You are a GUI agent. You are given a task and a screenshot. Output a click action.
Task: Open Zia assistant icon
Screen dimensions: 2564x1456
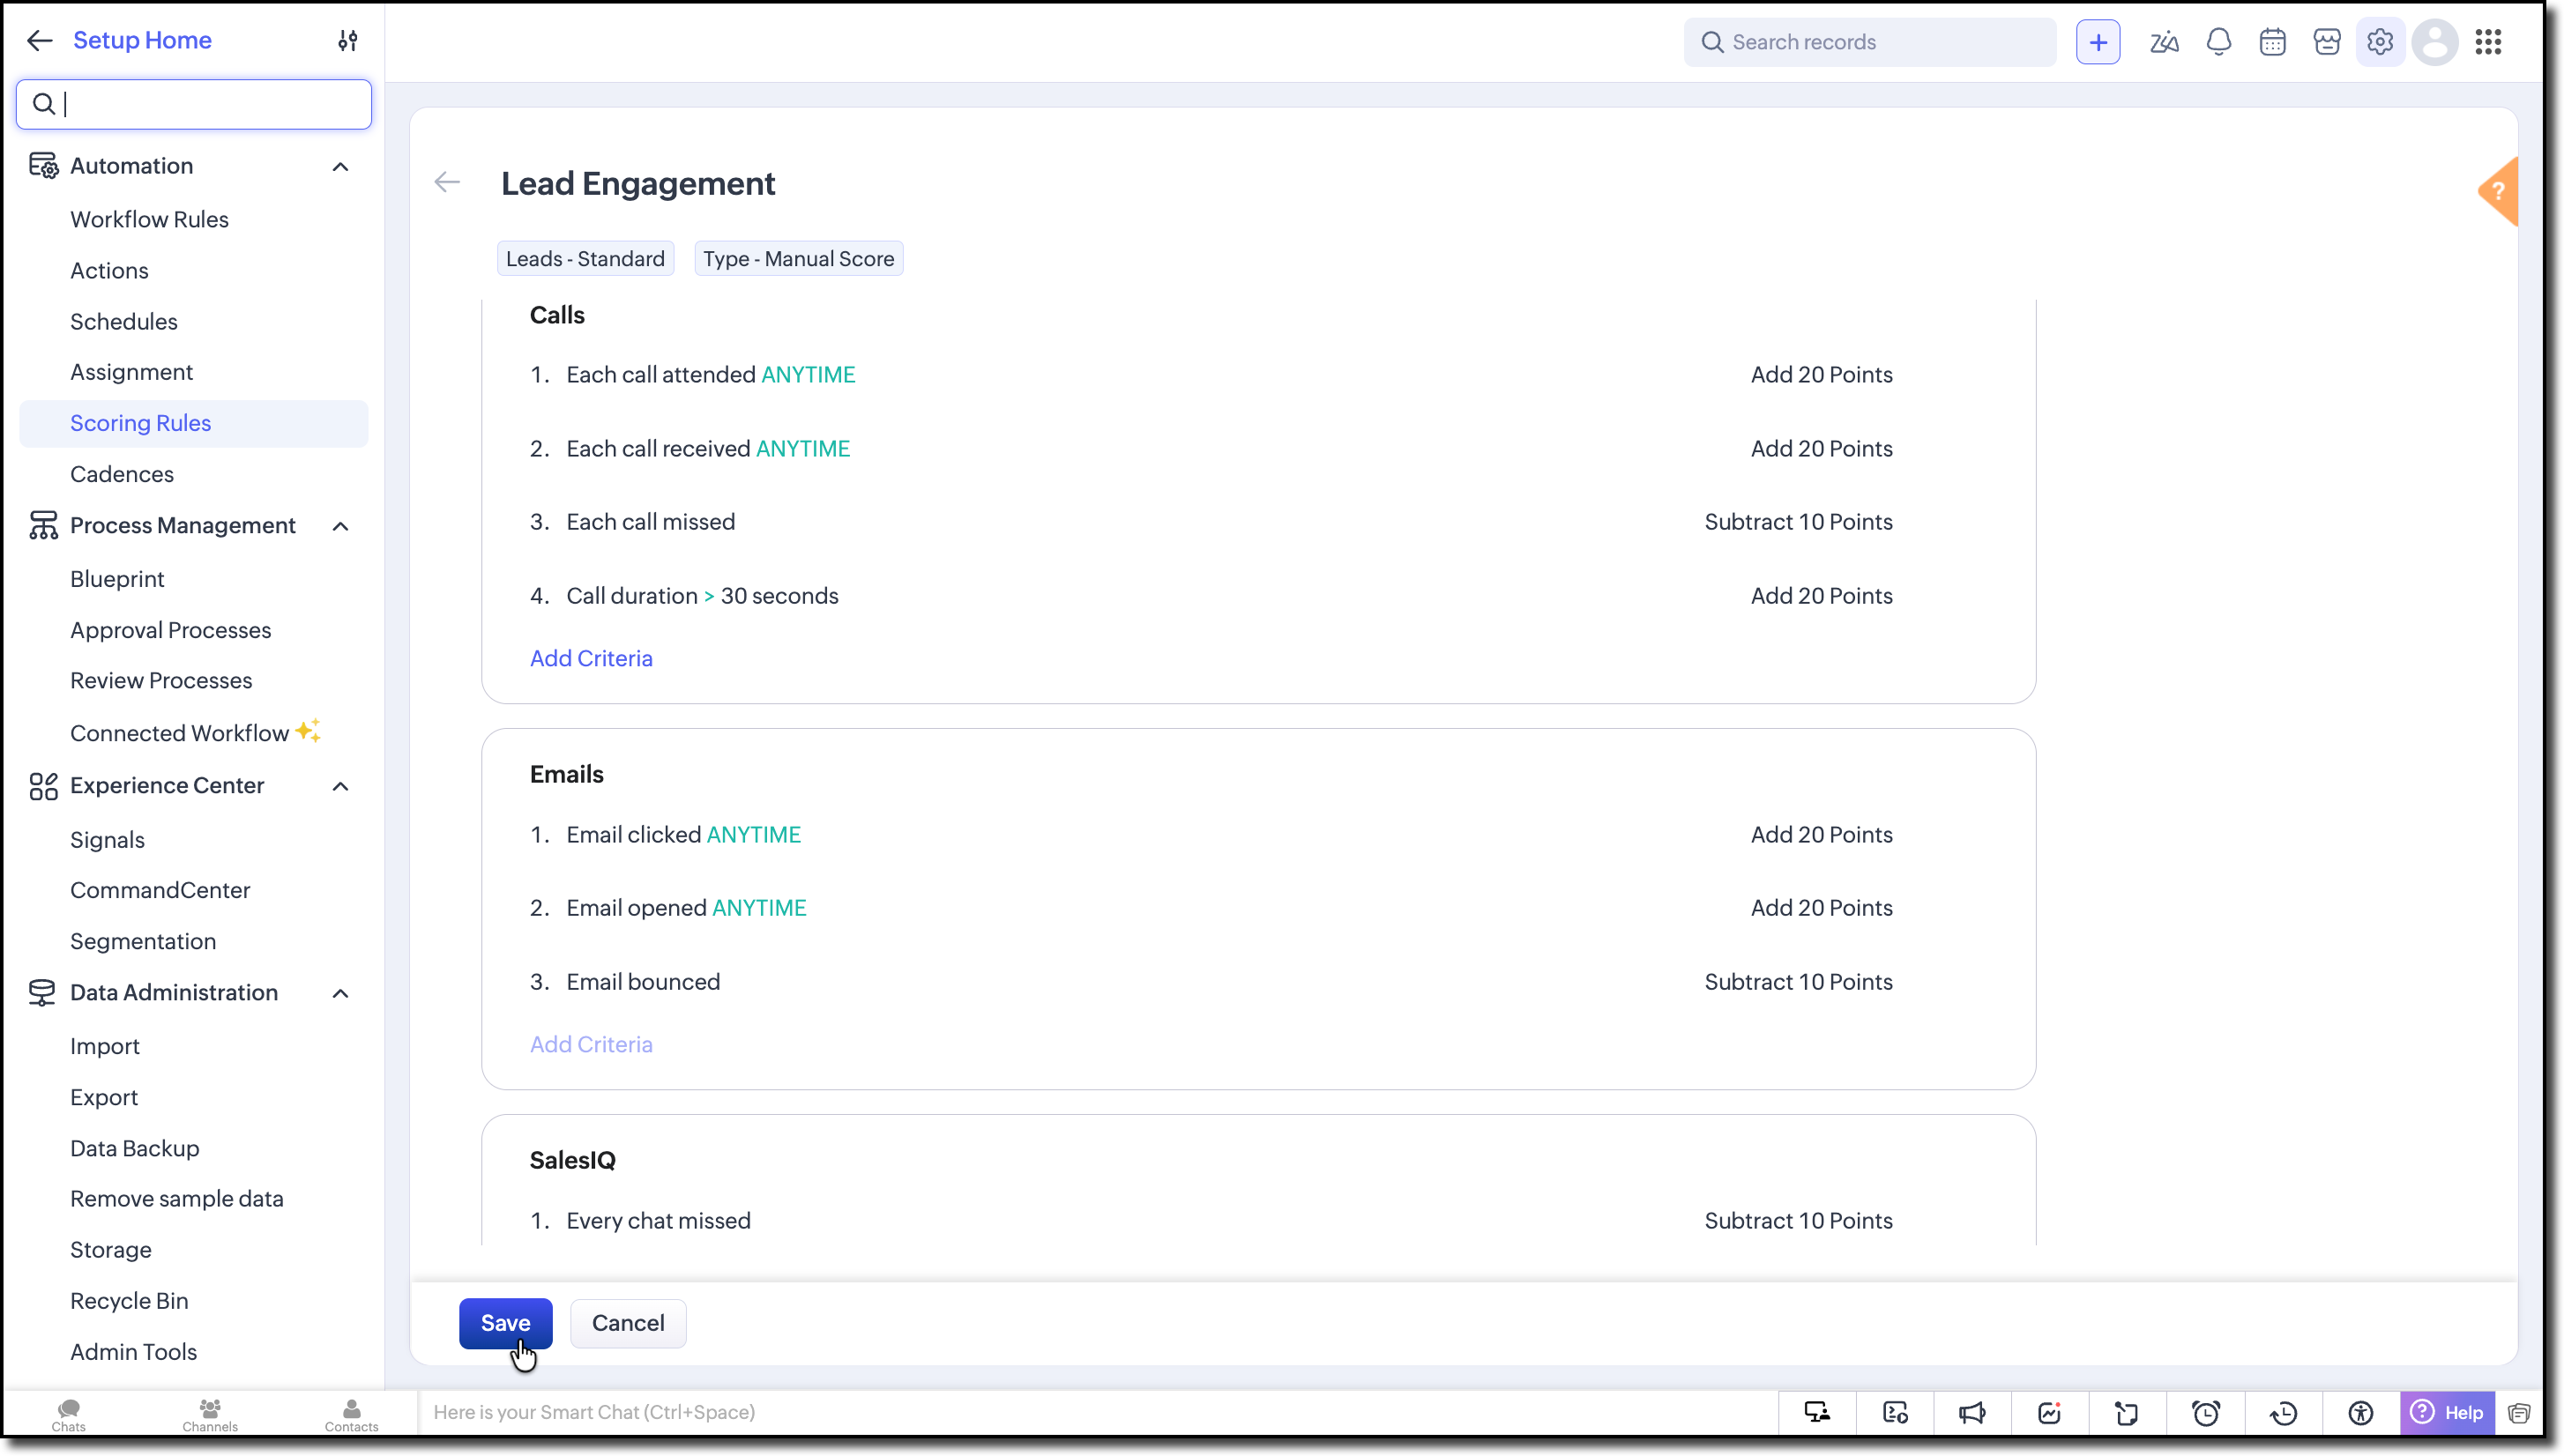point(2164,42)
